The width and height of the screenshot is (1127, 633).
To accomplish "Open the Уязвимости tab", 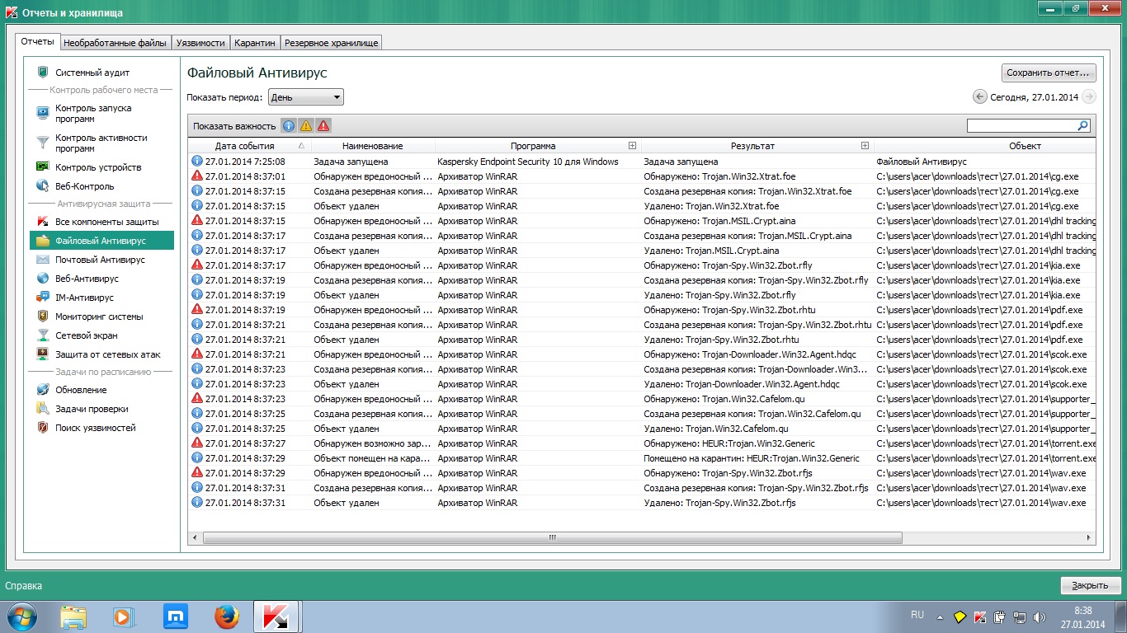I will tap(200, 43).
